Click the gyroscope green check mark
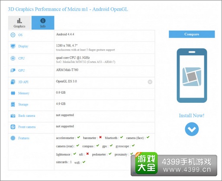This screenshot has width=222, height=181. tap(133, 146)
